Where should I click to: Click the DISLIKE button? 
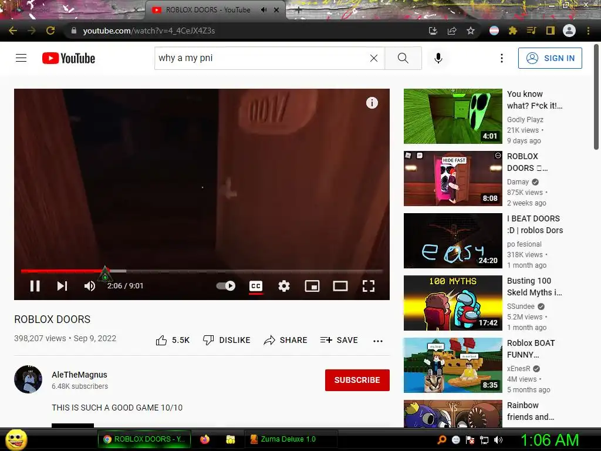coord(227,340)
